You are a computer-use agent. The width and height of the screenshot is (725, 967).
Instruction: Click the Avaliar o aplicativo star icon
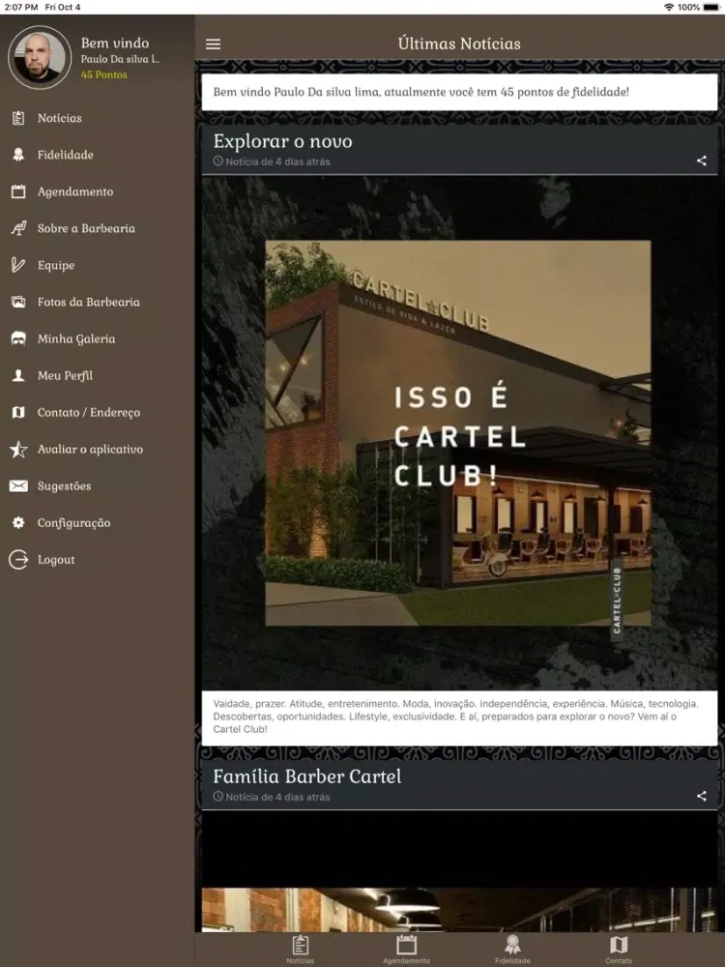point(18,449)
